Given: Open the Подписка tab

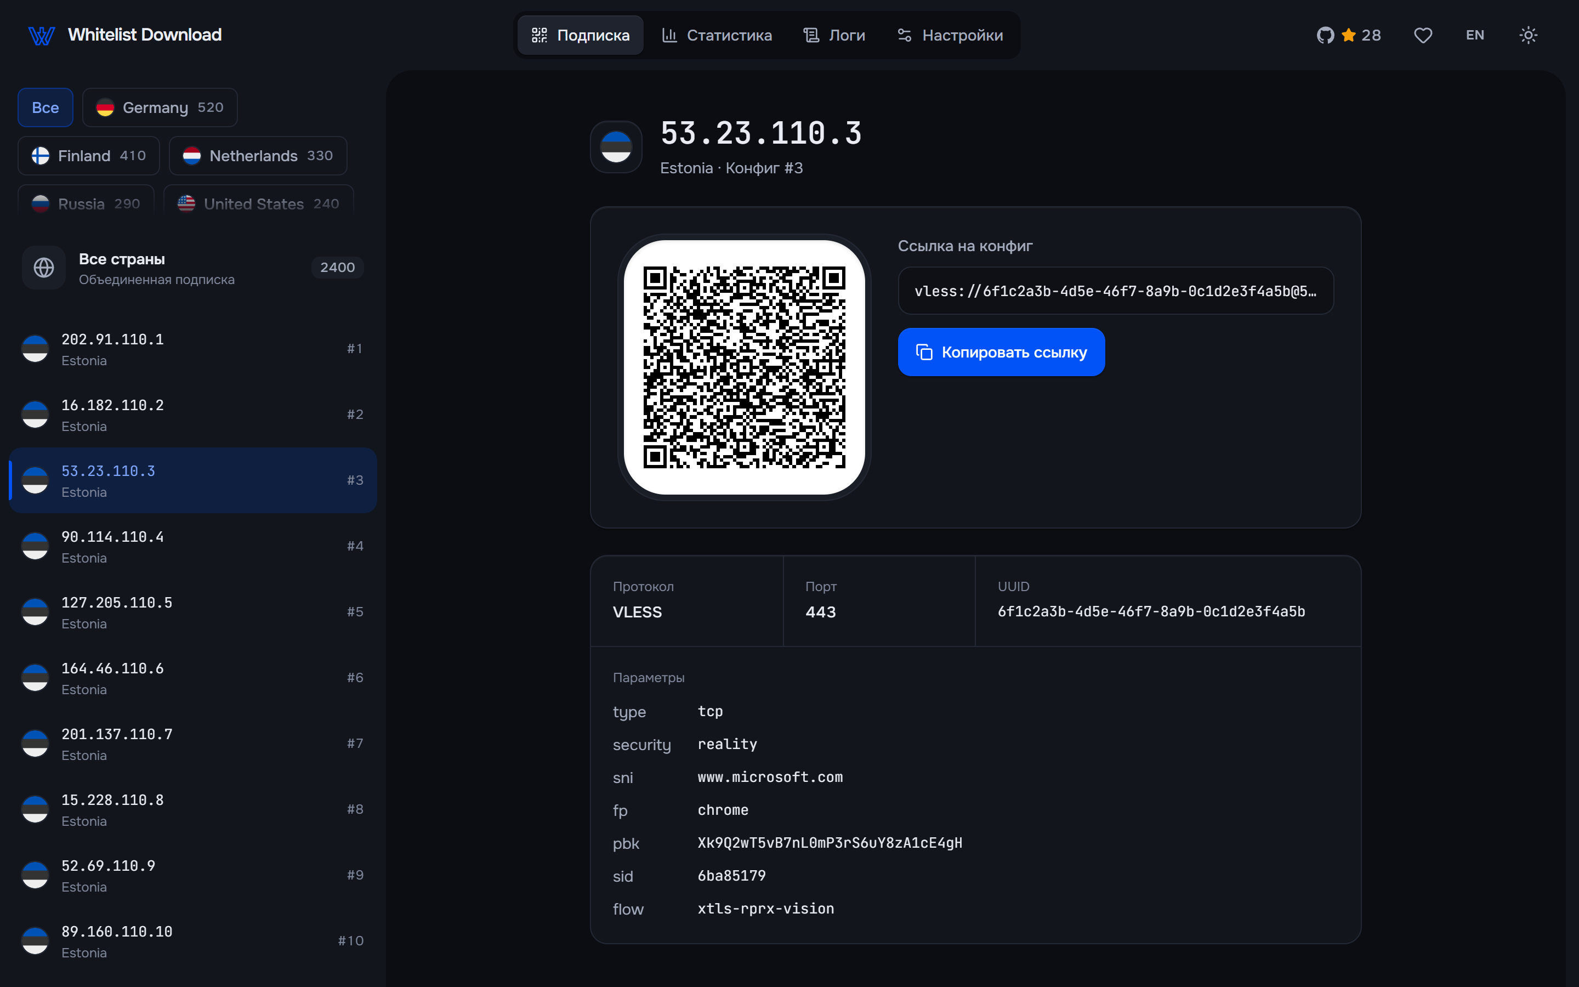Looking at the screenshot, I should click(580, 35).
